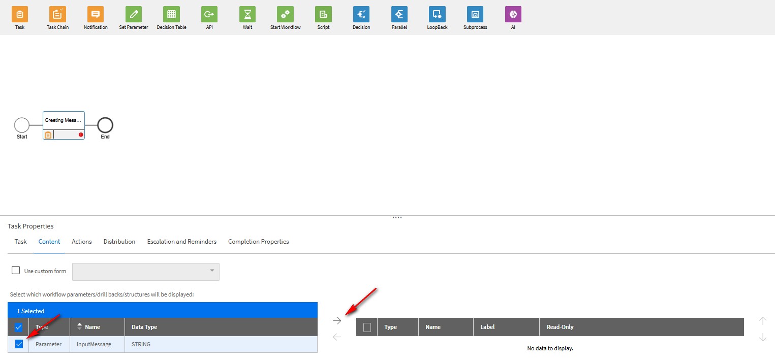Viewport: 775px width, 363px height.
Task: Toggle select-all checkbox in right table header
Action: pyautogui.click(x=367, y=327)
